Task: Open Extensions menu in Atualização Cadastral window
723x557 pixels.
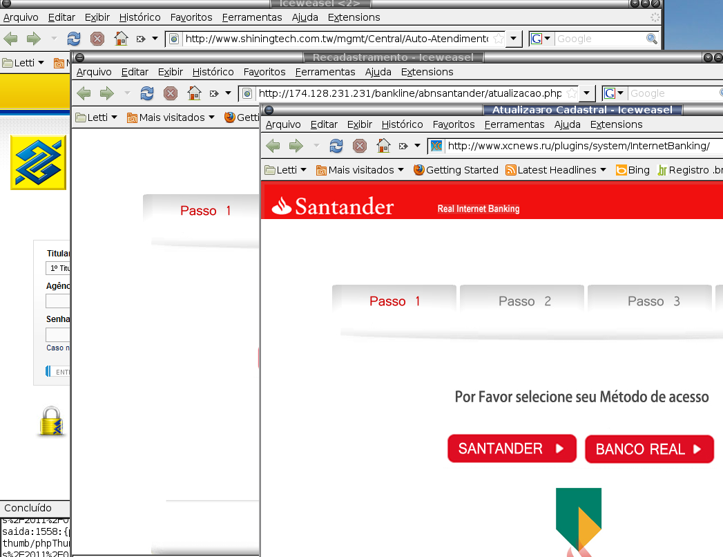Action: pyautogui.click(x=616, y=124)
